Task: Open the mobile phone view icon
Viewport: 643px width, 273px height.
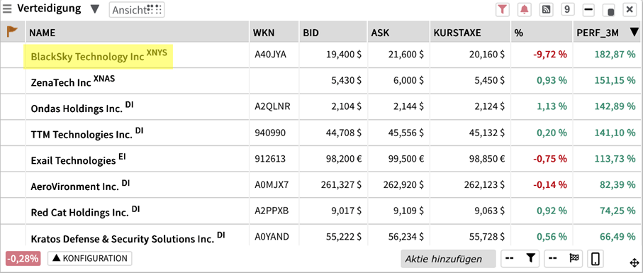Action: pyautogui.click(x=596, y=259)
